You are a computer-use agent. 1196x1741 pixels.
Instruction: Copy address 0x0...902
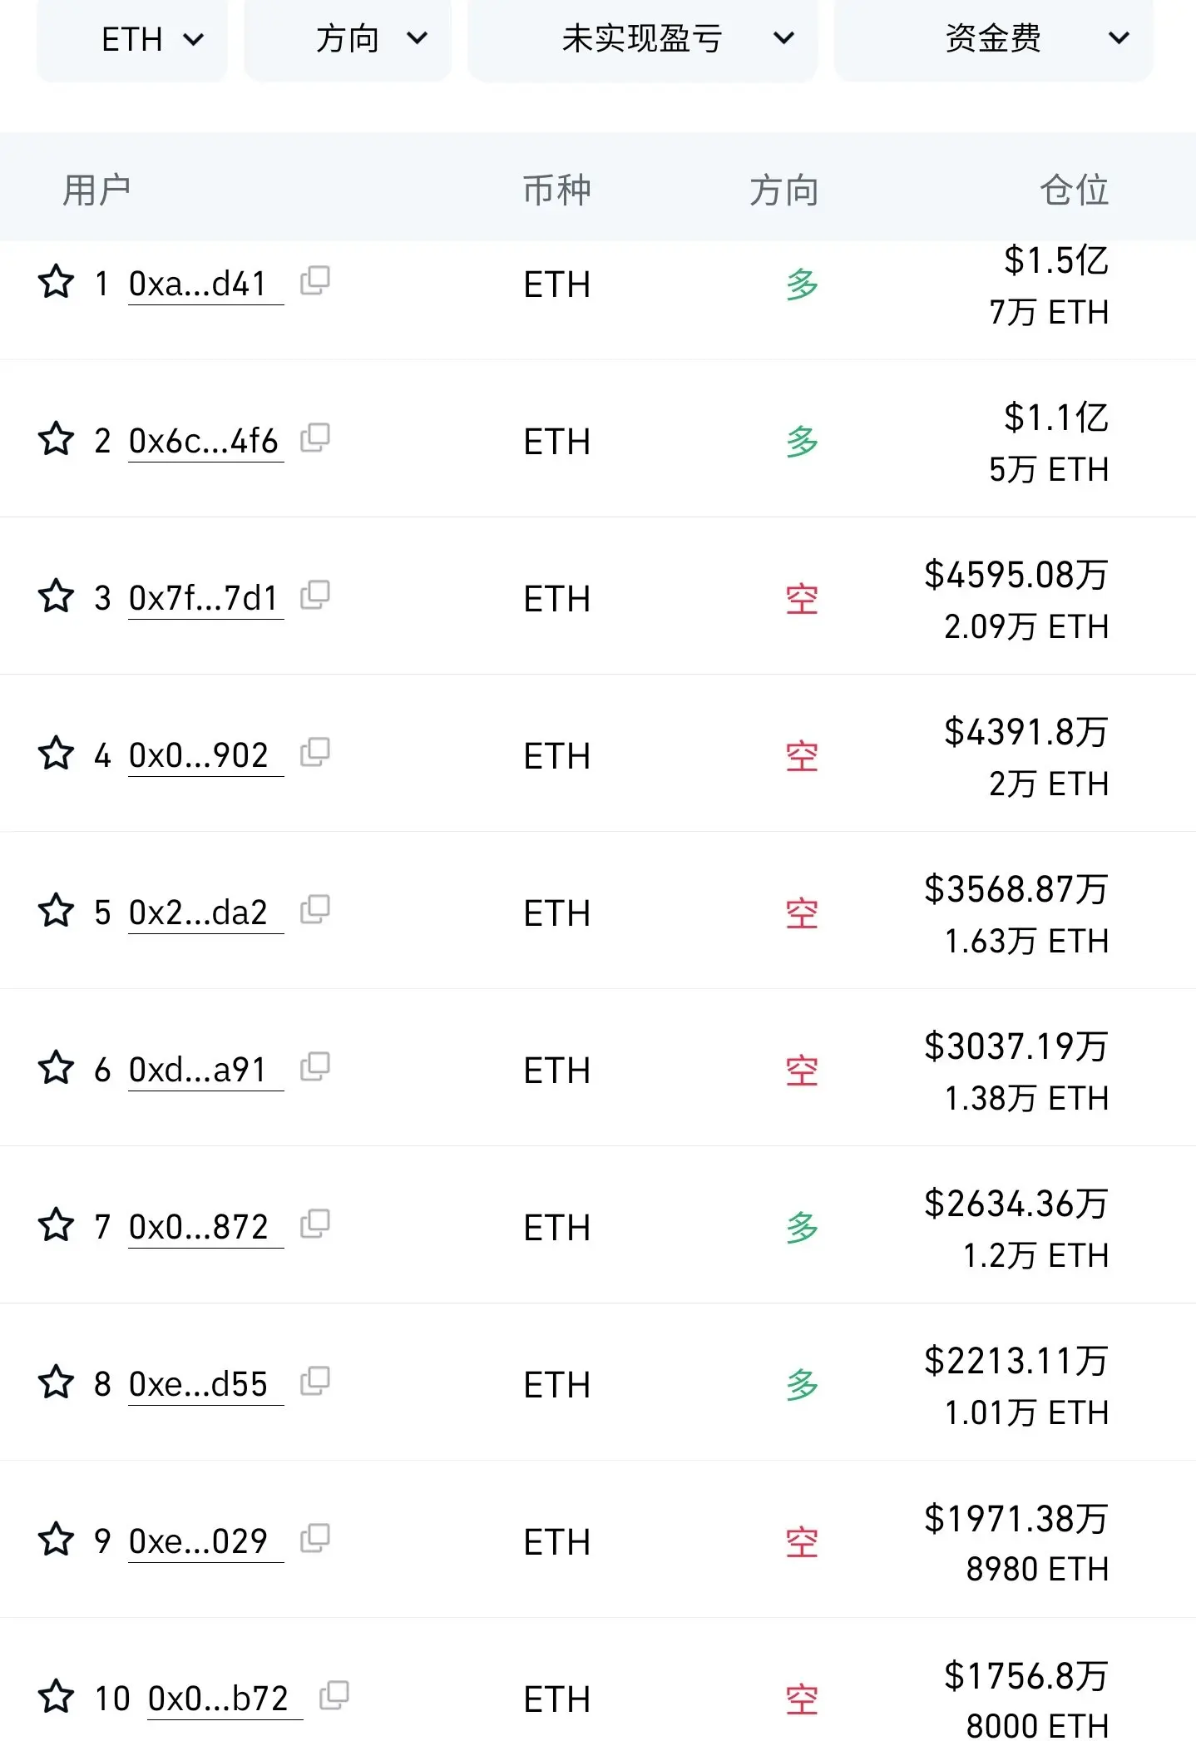tap(315, 753)
